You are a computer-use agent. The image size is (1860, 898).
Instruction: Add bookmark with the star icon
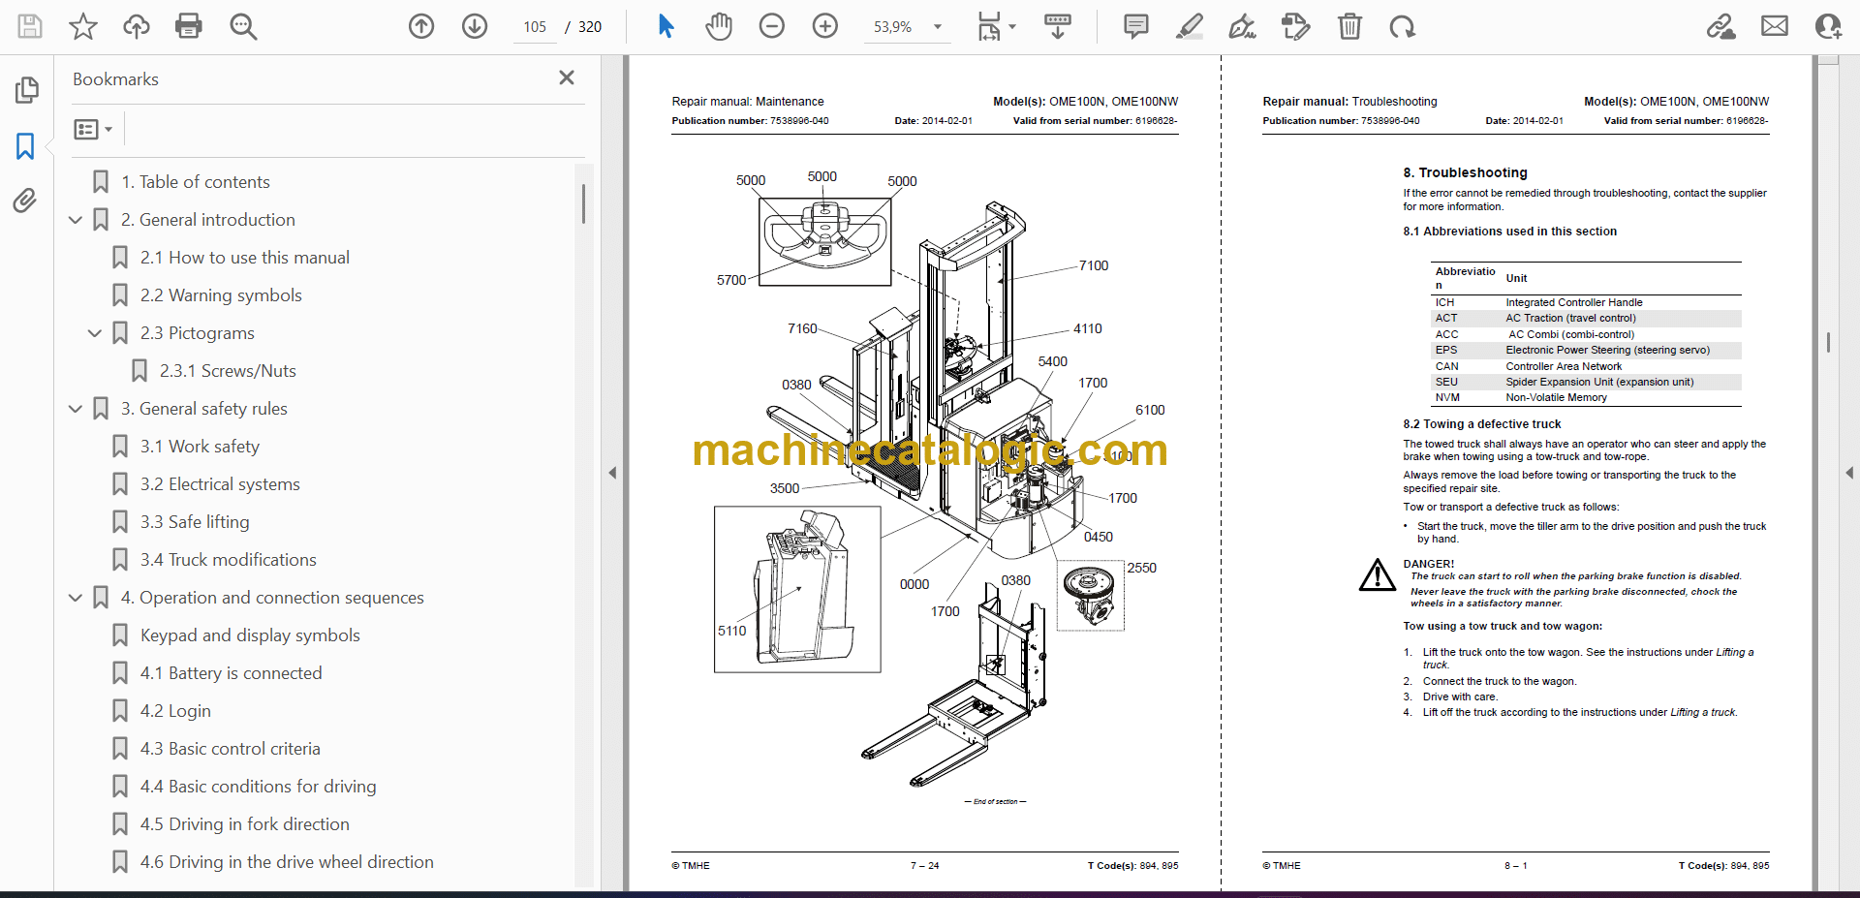(83, 26)
